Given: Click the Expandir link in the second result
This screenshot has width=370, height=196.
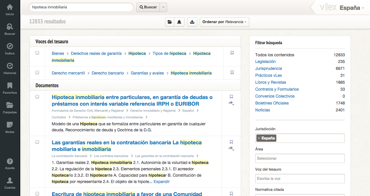Looking at the screenshot, I should 161,181.
